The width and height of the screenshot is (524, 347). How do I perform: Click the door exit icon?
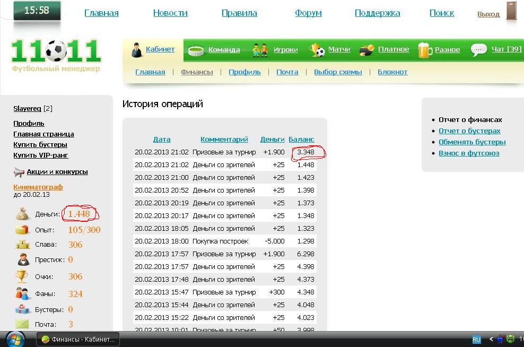tap(511, 11)
